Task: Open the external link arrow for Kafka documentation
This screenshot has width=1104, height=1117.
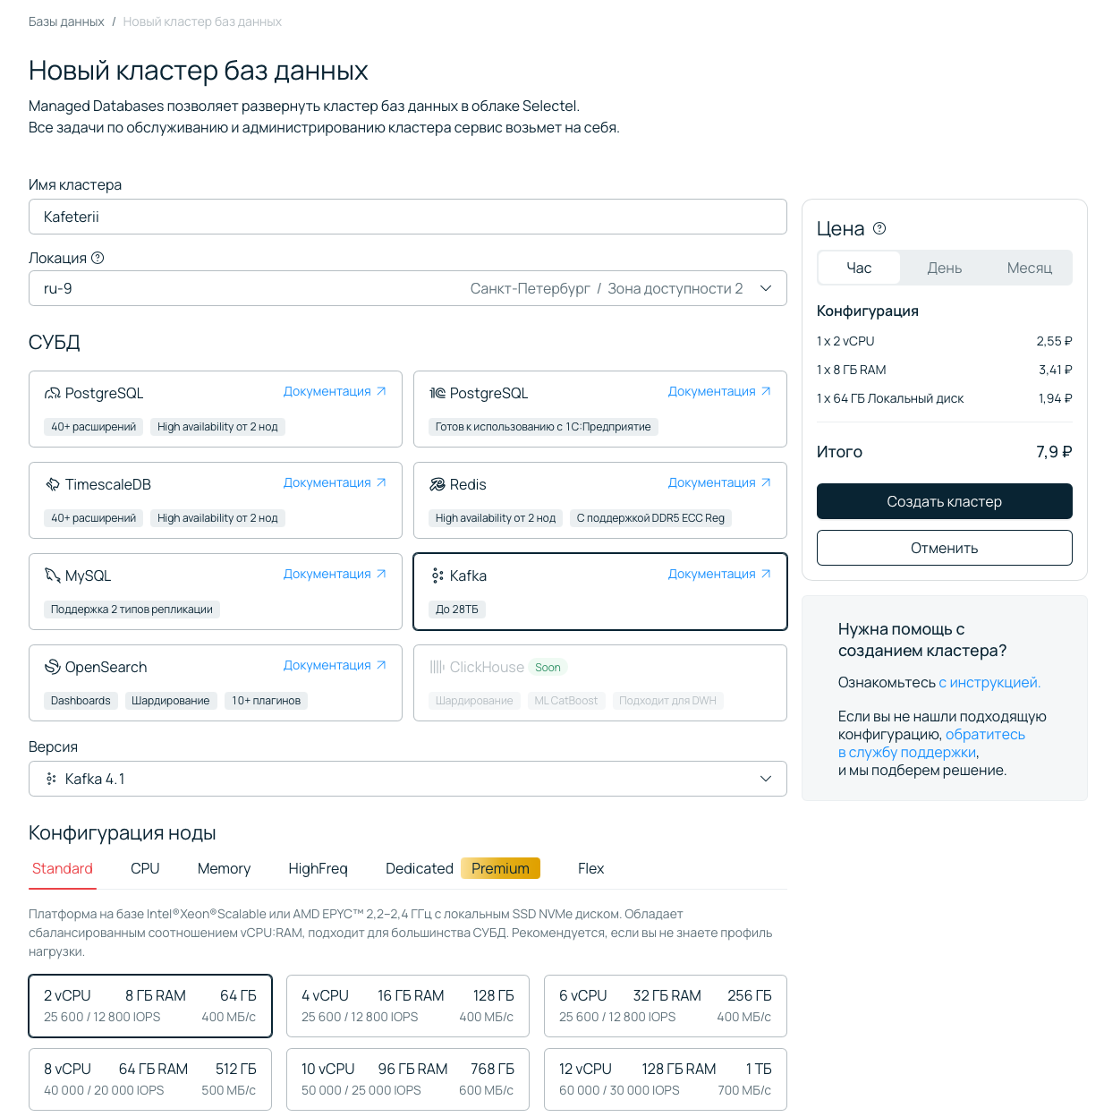Action: 766,574
